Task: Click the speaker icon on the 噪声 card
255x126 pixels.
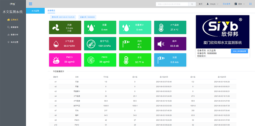Action: tap(161, 44)
